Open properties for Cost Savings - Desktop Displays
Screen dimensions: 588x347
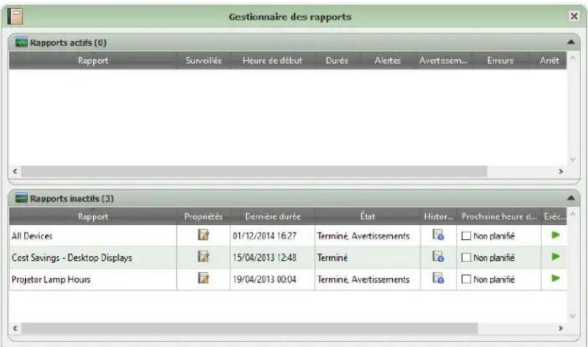pyautogui.click(x=203, y=257)
